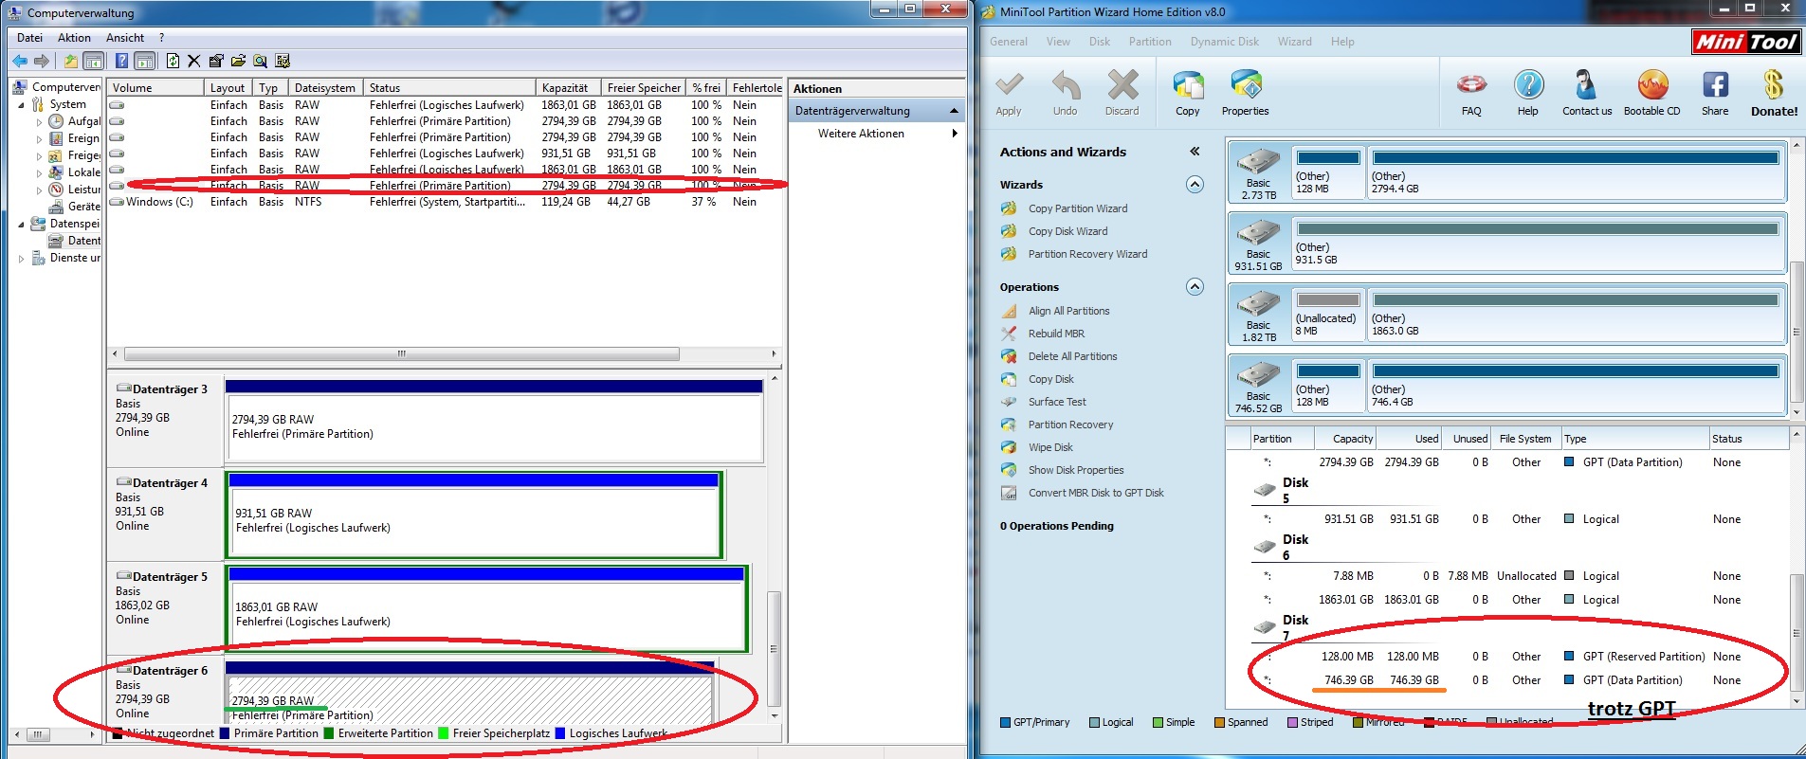
Task: Click the volume list horizontal scrollbar
Action: pos(401,353)
